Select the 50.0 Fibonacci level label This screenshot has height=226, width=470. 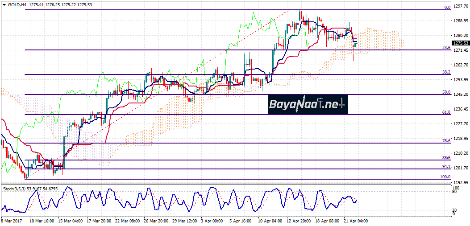[445, 92]
